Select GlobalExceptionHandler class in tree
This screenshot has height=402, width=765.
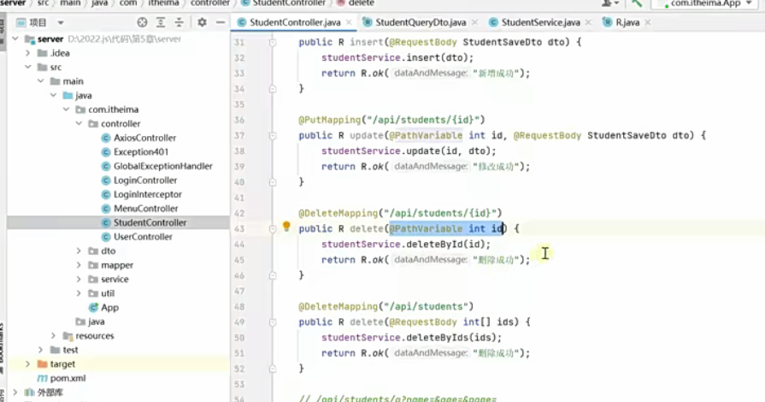pos(163,166)
